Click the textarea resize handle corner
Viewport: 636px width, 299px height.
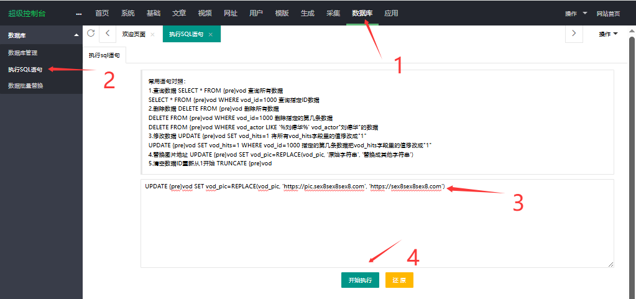(611, 265)
